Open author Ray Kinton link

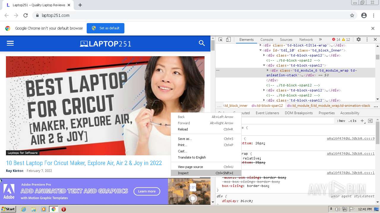click(x=15, y=171)
